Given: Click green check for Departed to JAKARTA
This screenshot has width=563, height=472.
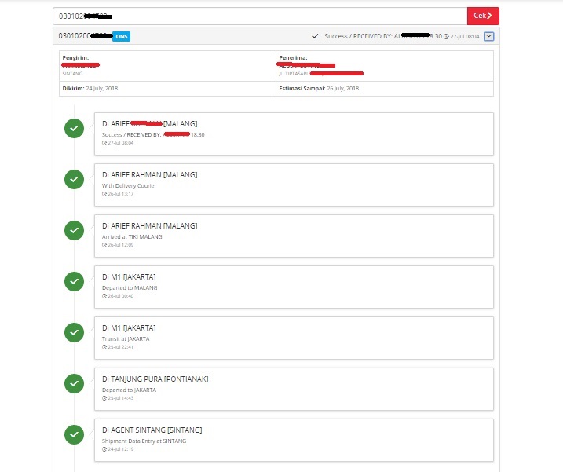Looking at the screenshot, I should point(74,383).
